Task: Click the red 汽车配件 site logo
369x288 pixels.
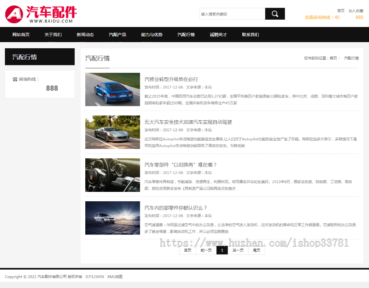Action: 41,14
